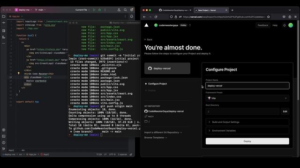Close the GitHub browser tab
The width and height of the screenshot is (300, 168).
(x=190, y=10)
